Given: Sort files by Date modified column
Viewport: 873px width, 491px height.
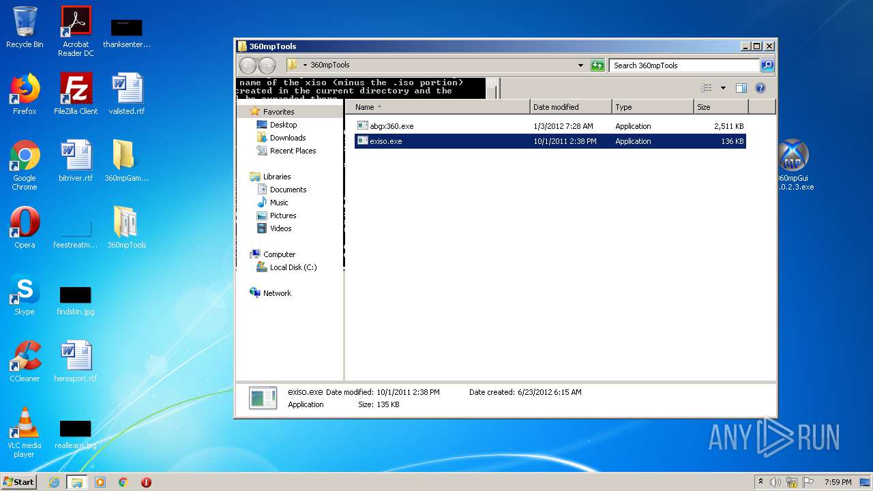Looking at the screenshot, I should (571, 107).
